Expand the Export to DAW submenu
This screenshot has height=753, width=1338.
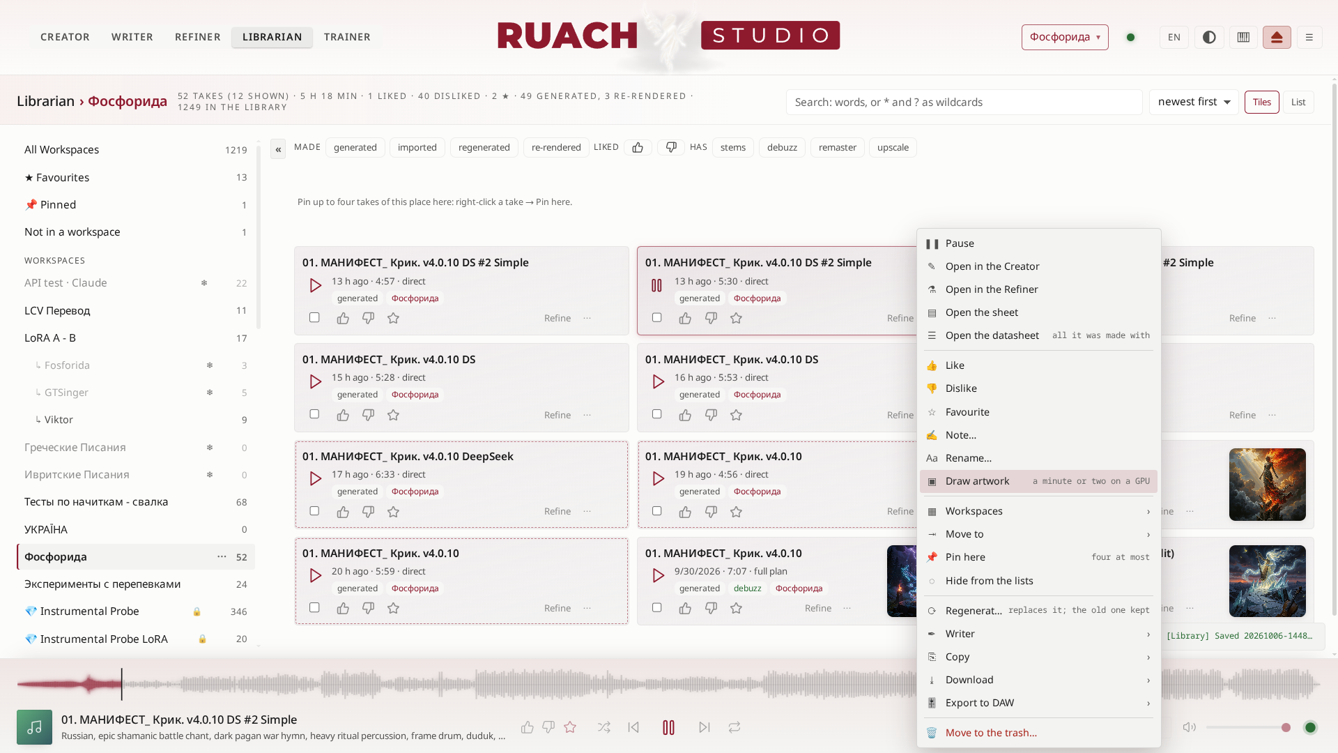click(1038, 703)
